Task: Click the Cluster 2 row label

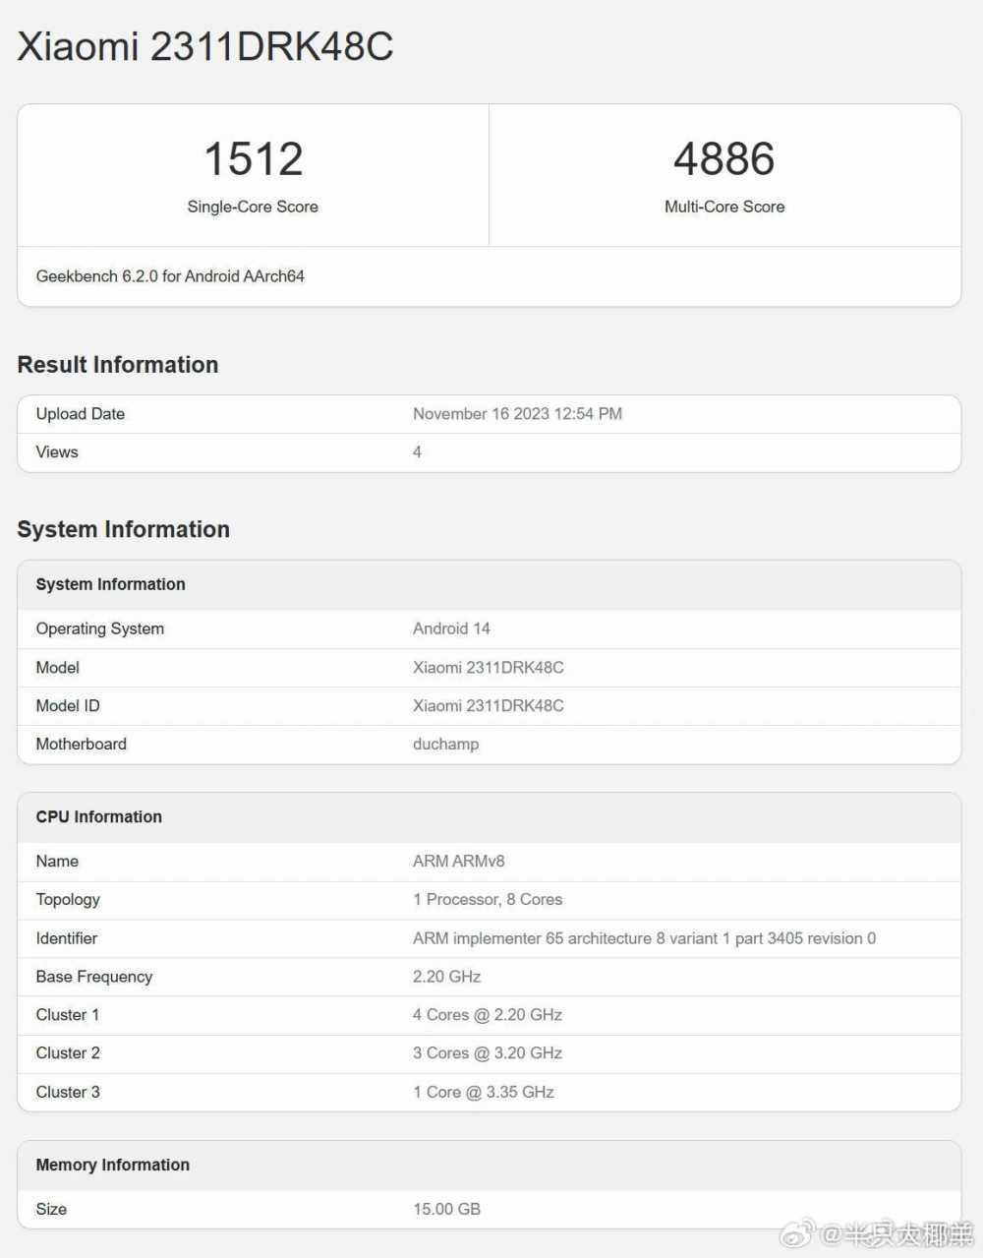Action: 68,1053
